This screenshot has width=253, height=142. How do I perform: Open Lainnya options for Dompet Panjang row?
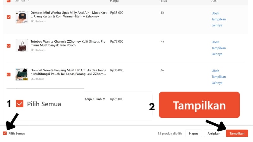point(217,83)
